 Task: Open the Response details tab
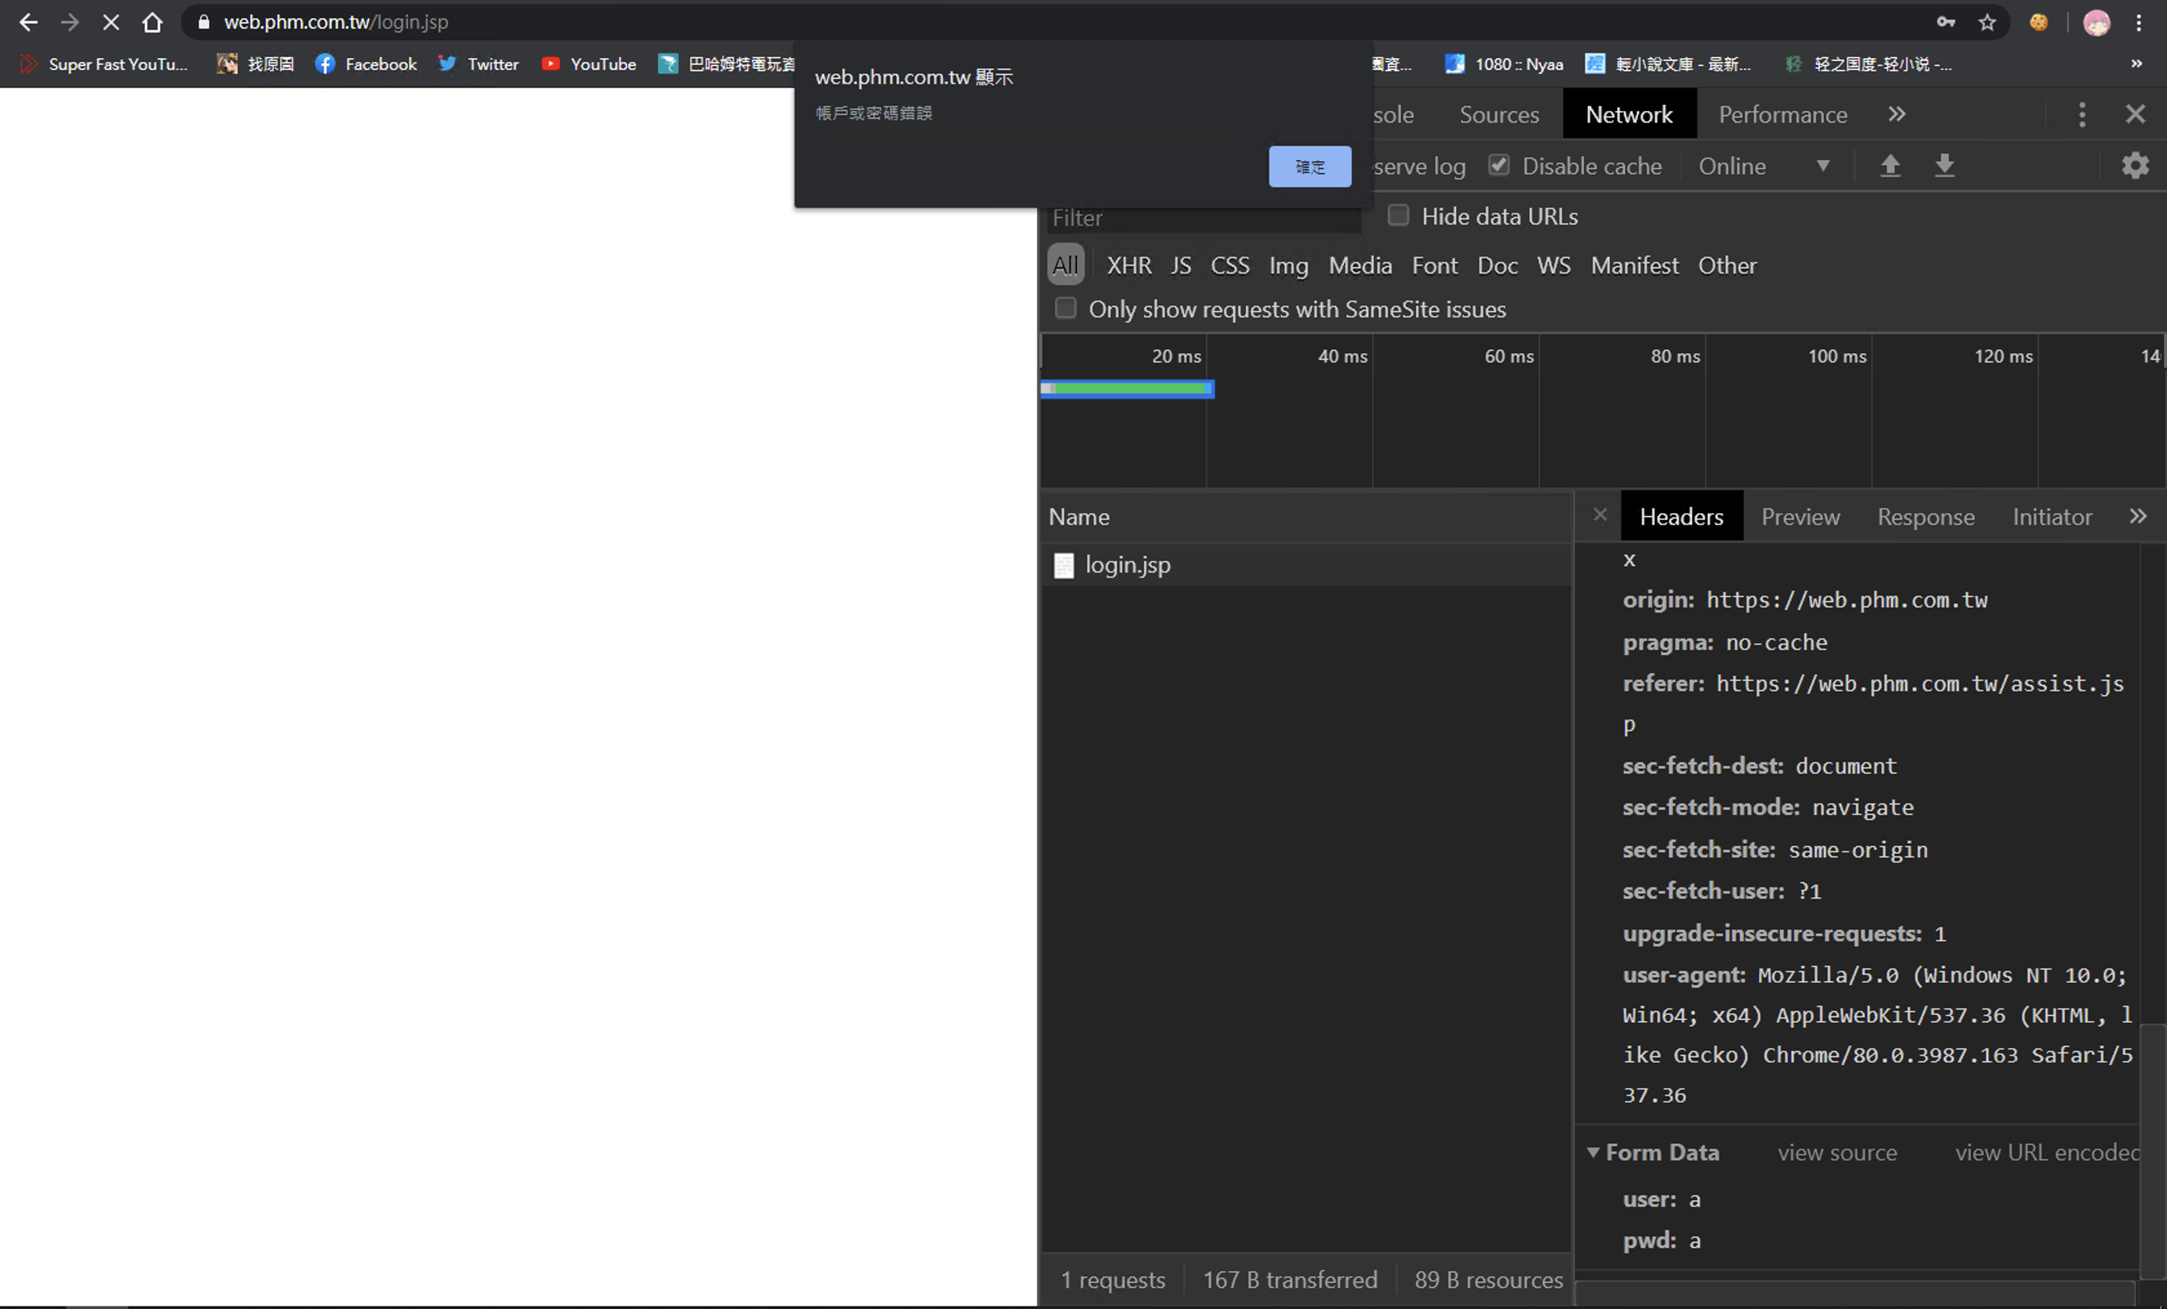tap(1925, 517)
